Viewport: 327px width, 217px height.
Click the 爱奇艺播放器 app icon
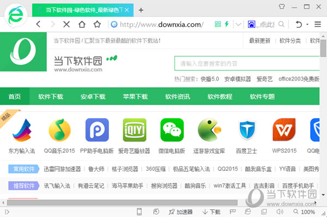[135, 130]
